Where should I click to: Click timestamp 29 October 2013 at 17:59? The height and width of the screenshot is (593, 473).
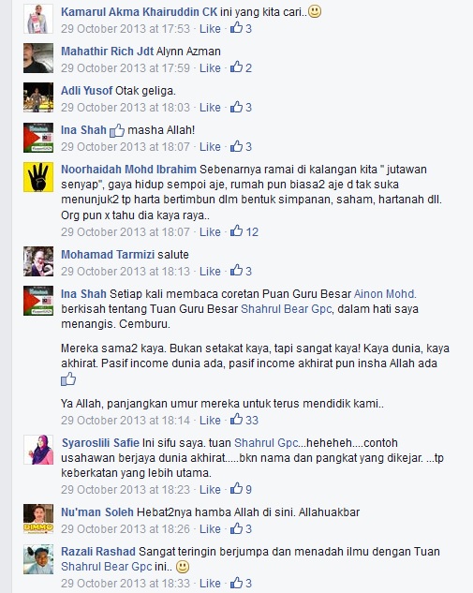[126, 68]
